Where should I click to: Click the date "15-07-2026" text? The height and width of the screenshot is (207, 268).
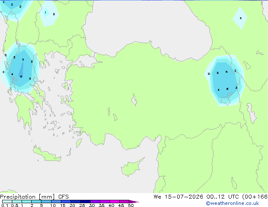pos(184,196)
